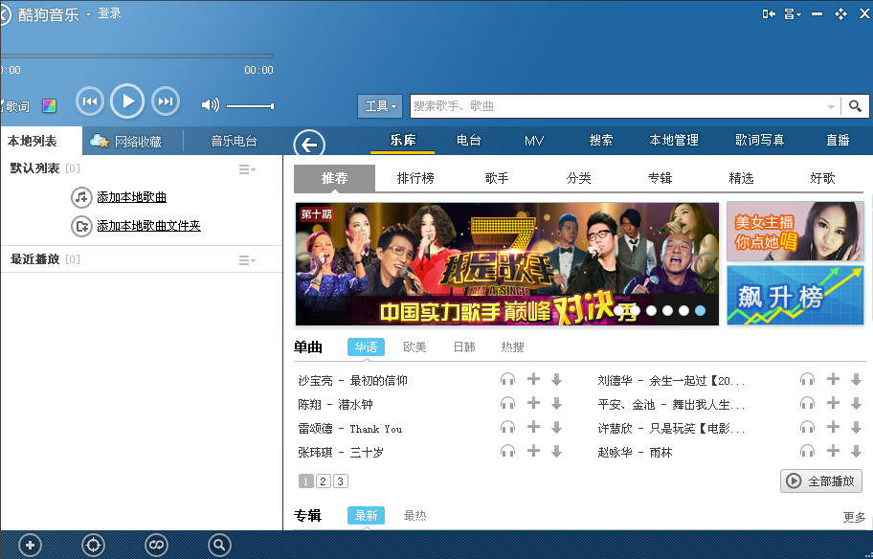Open the 飙升榜 chart thumbnail

click(795, 295)
